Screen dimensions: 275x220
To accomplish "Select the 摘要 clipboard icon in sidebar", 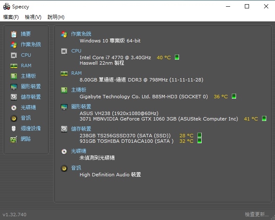I will 14,34.
